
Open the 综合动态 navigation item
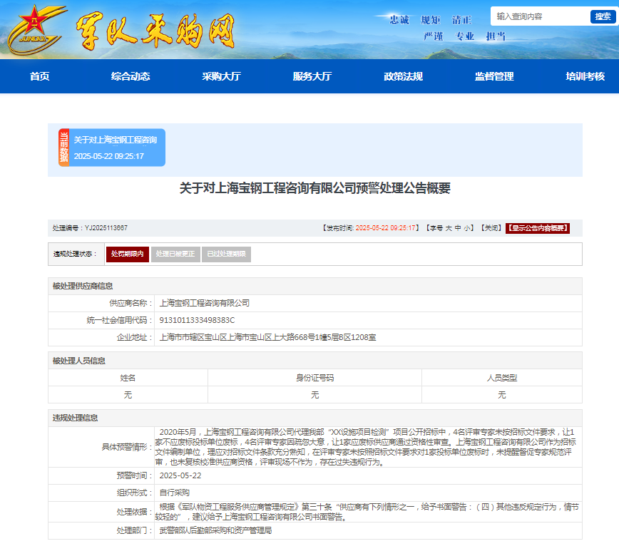pos(131,76)
